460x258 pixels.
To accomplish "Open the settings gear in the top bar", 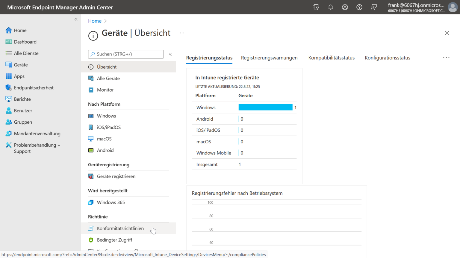I will (x=345, y=7).
